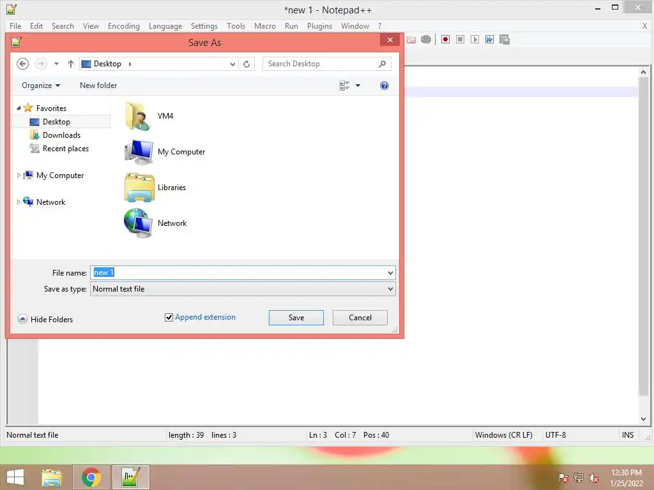This screenshot has width=654, height=490.
Task: Open the Search menu
Action: click(63, 26)
